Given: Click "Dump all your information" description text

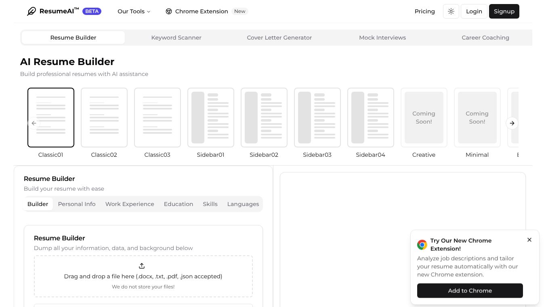Looking at the screenshot, I should coord(113,248).
